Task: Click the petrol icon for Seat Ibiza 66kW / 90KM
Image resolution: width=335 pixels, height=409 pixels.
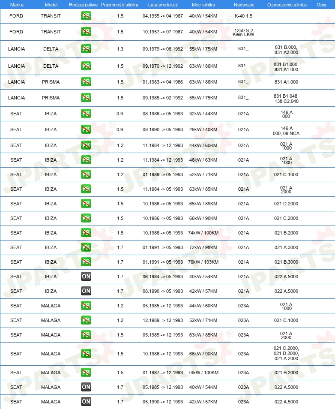Action: tap(86, 218)
